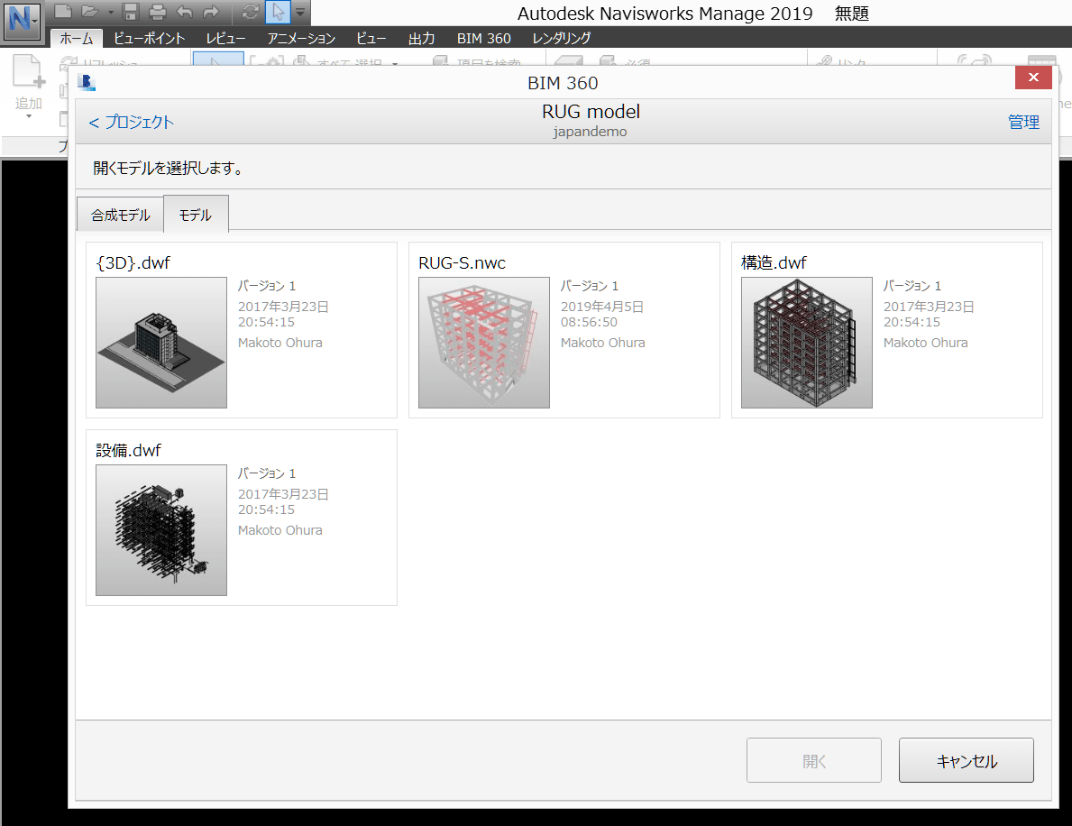Click the Print icon
This screenshot has height=826, width=1072.
pos(157,11)
